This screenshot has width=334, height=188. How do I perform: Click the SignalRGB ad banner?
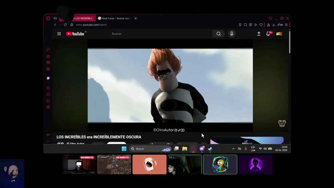[x=247, y=140]
